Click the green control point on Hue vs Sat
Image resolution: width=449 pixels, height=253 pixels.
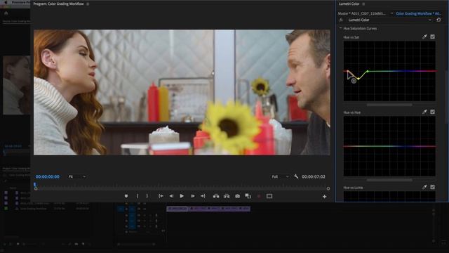pos(368,71)
